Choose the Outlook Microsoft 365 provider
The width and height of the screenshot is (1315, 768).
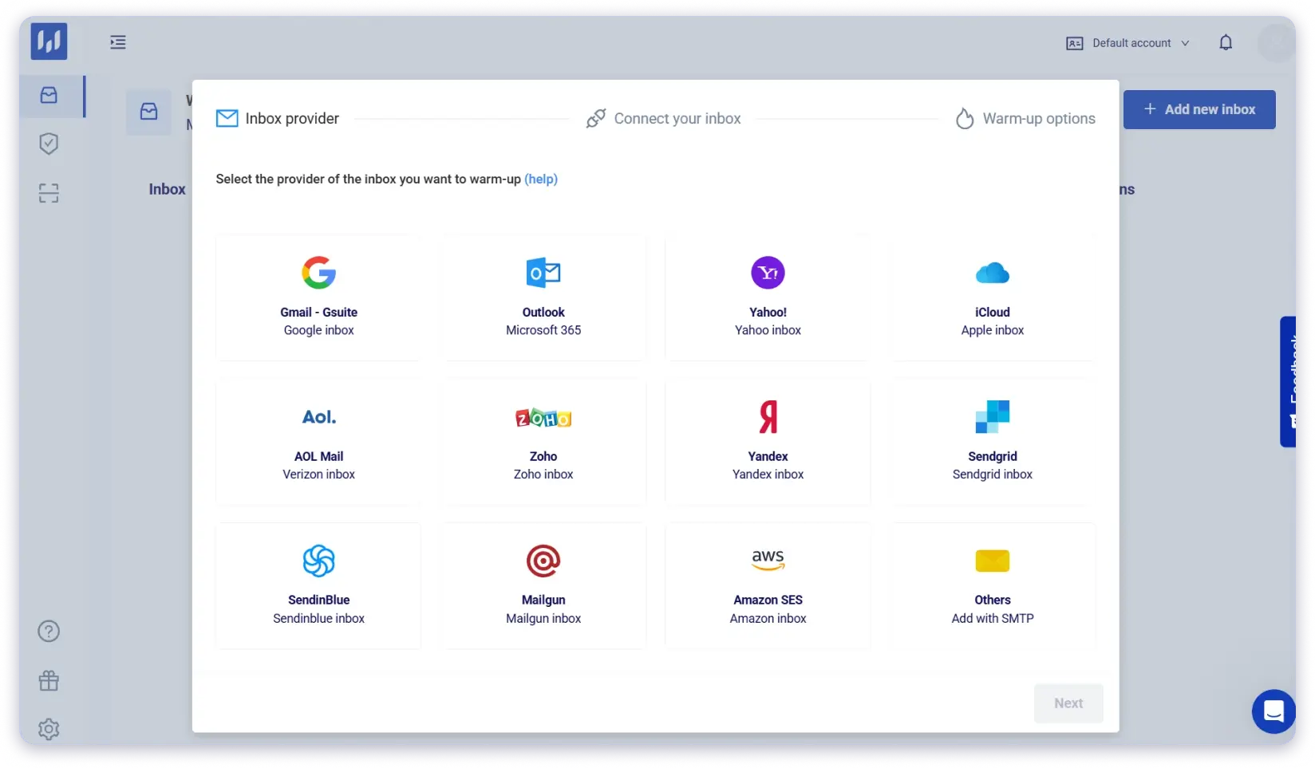pyautogui.click(x=543, y=297)
